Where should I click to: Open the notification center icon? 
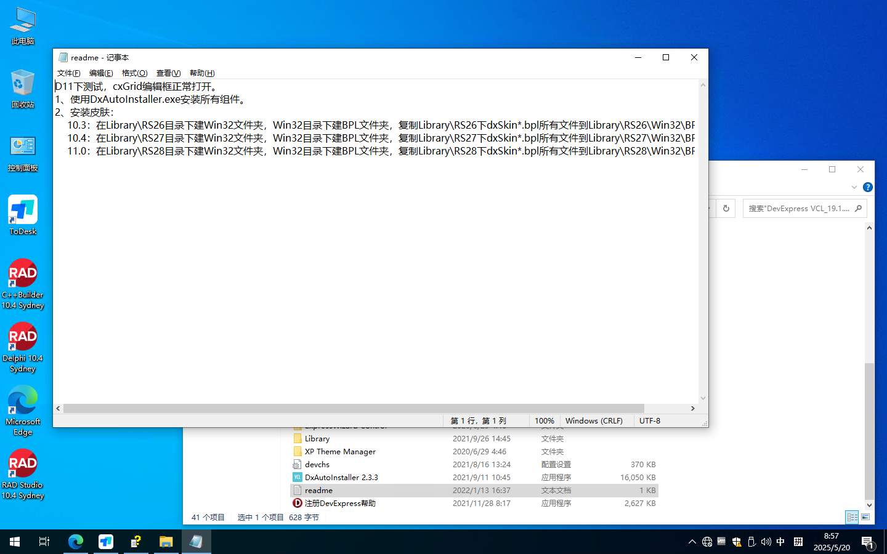click(868, 542)
